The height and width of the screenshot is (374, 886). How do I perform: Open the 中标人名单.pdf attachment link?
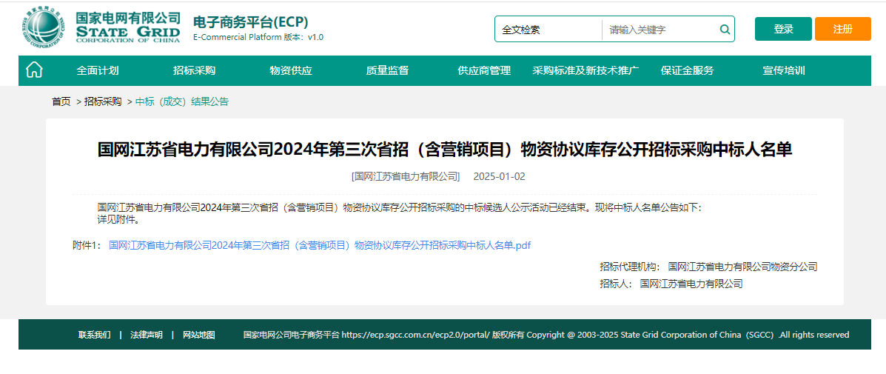pyautogui.click(x=320, y=245)
